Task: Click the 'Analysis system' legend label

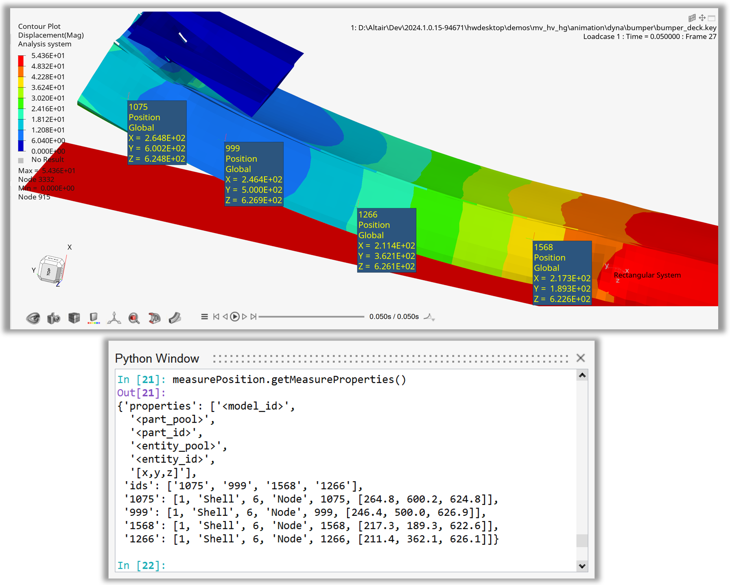Action: coord(45,44)
